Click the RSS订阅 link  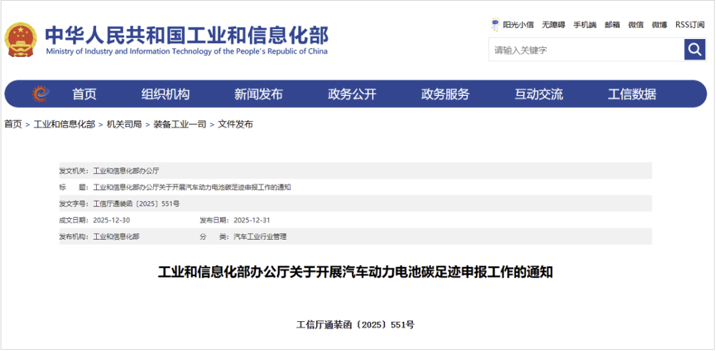[690, 25]
